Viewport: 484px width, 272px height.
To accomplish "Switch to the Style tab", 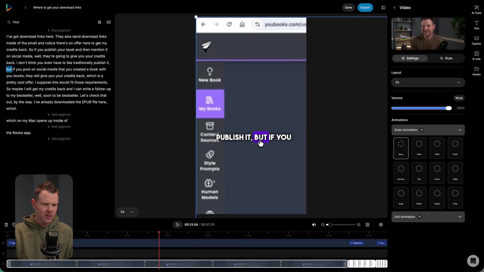I will click(446, 58).
